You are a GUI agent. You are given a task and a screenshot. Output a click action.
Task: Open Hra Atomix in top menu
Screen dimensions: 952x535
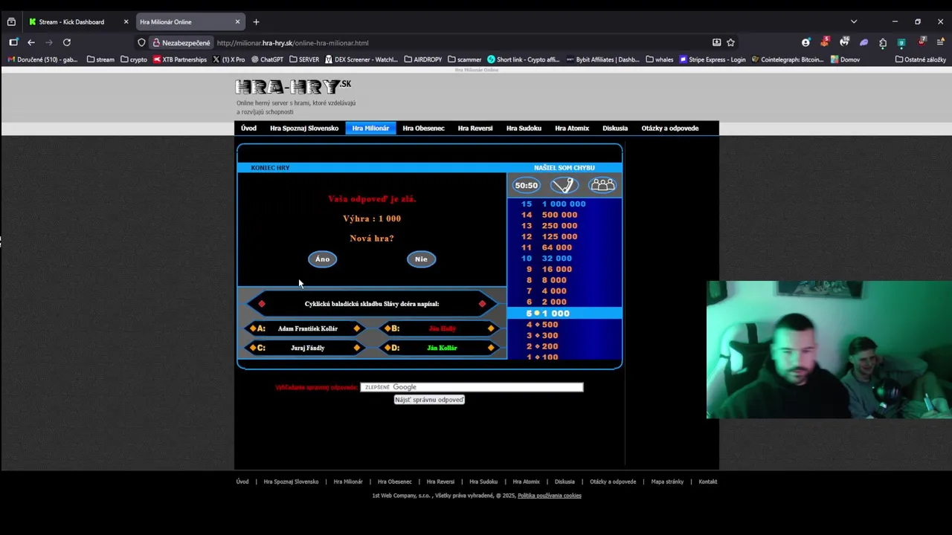click(572, 128)
